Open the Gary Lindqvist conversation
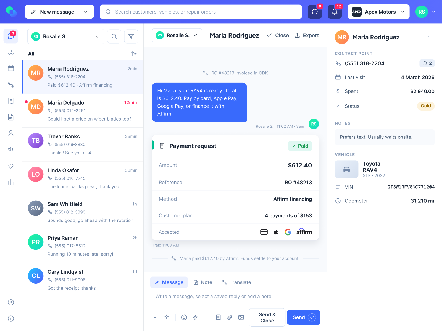 (83, 280)
